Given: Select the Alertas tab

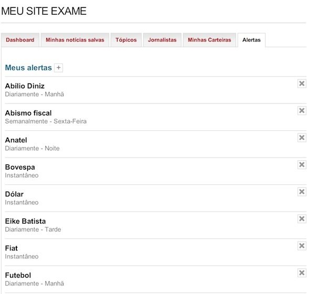Looking at the screenshot, I should point(251,40).
